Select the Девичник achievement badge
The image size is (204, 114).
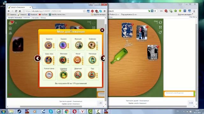[x=78, y=75]
